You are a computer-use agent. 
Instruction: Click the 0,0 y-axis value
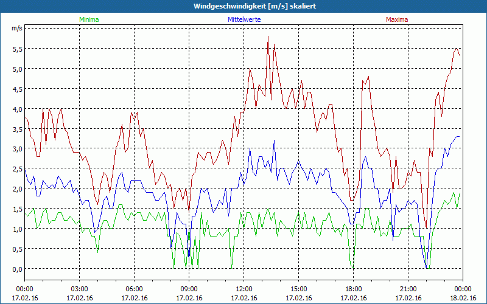(18, 269)
